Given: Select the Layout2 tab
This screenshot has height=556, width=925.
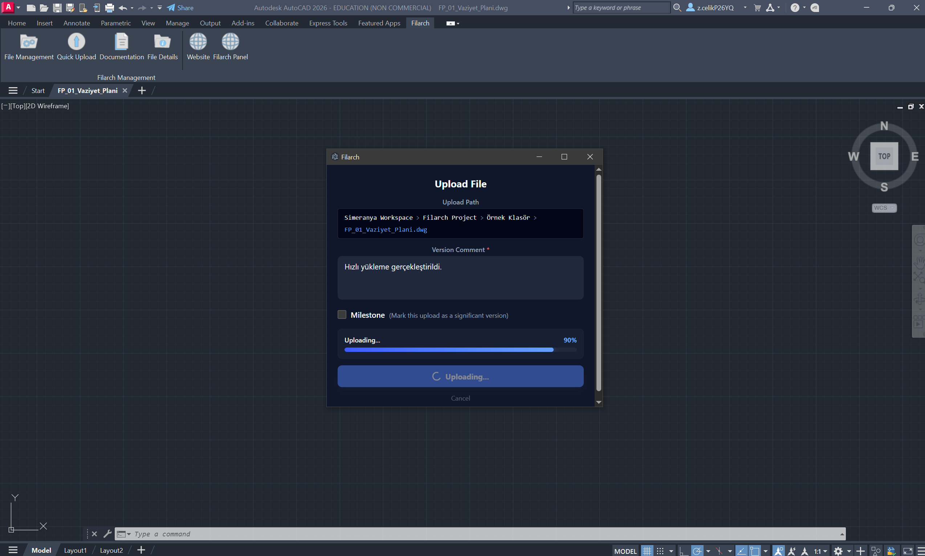Looking at the screenshot, I should [111, 551].
